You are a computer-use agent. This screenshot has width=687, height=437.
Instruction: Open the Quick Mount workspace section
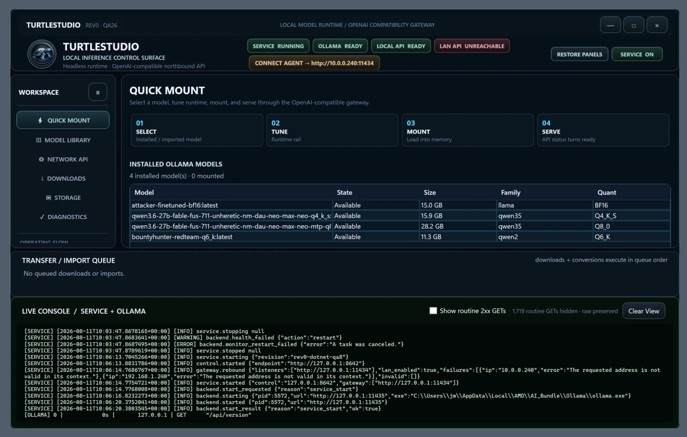pos(63,120)
